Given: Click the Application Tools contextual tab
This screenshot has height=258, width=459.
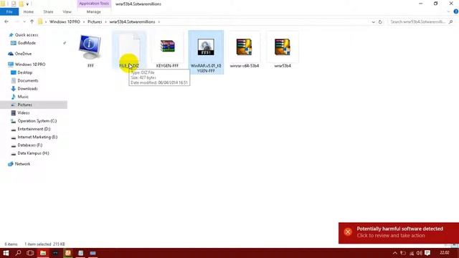Looking at the screenshot, I should click(x=94, y=4).
